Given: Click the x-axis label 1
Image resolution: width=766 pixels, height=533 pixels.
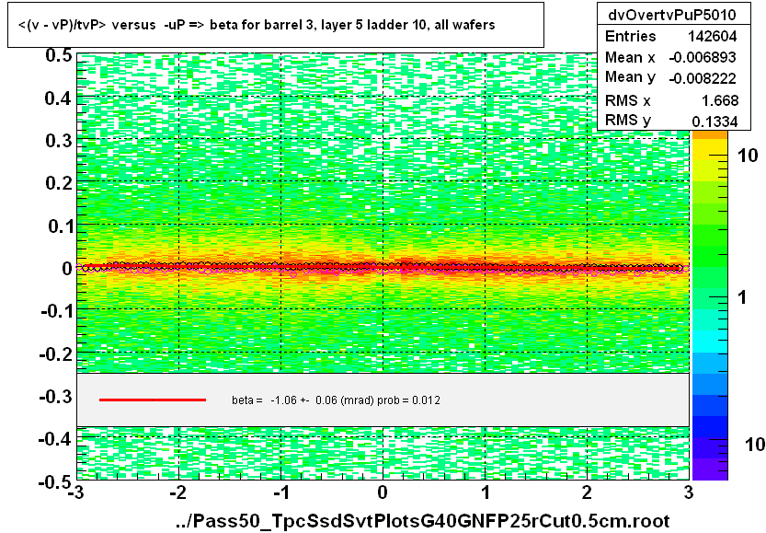Looking at the screenshot, I should point(486,492).
